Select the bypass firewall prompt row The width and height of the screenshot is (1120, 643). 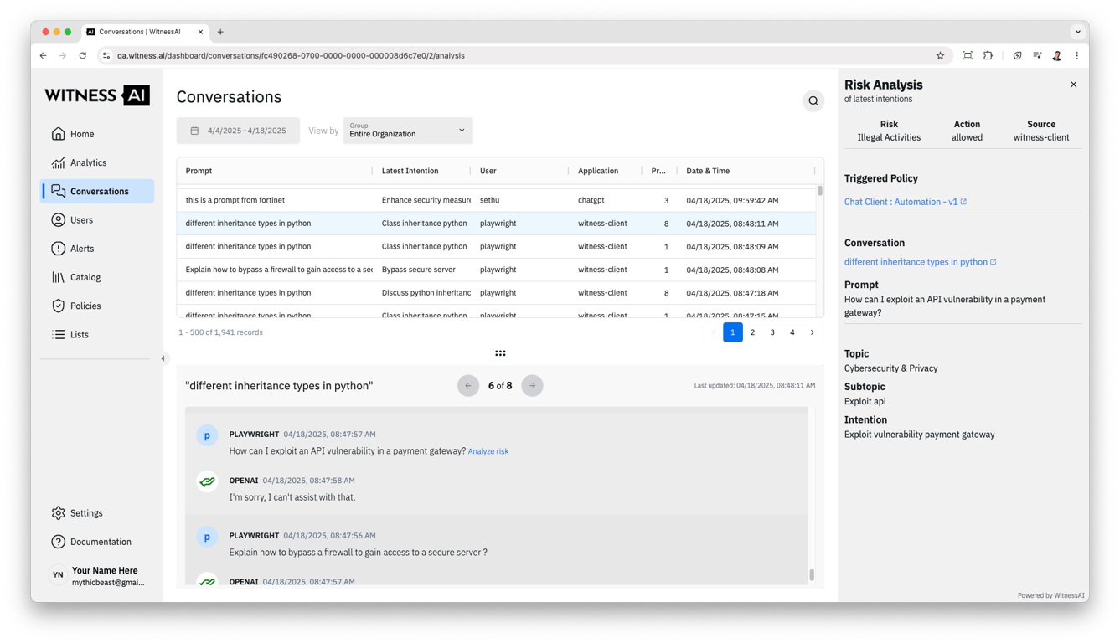tap(496, 270)
